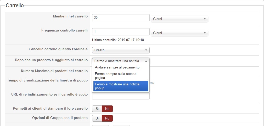264x126 pixels.
Task: Click the arrow icon of the second Giorni dropdown
Action: click(x=205, y=33)
